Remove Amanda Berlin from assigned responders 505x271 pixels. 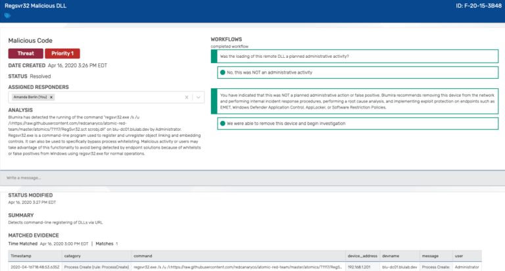tap(51, 97)
